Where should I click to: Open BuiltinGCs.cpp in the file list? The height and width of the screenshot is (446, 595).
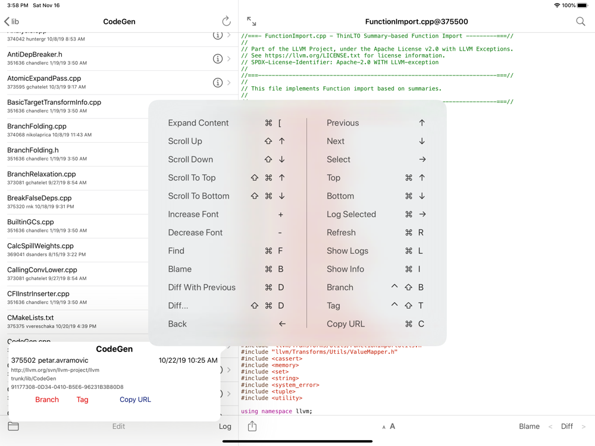coord(74,225)
